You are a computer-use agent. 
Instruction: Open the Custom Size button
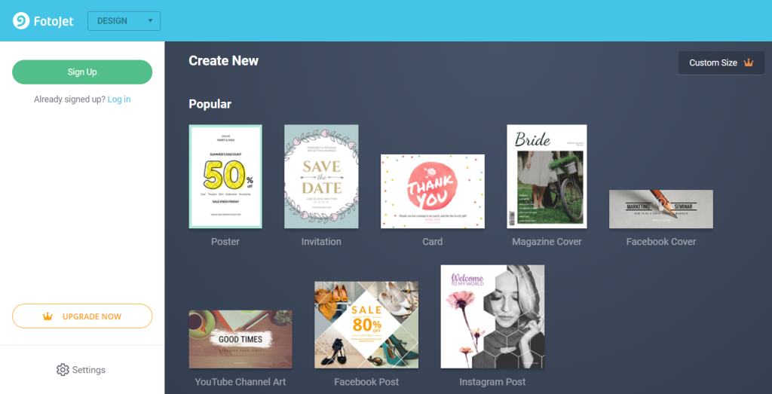point(713,63)
